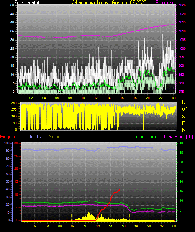Click the 90 value on humidity axis
The height and width of the screenshot is (232, 195).
click(8, 150)
